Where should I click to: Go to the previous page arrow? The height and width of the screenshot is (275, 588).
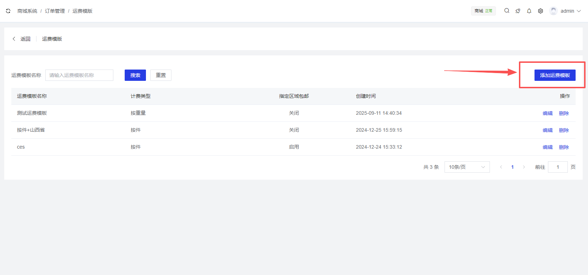pyautogui.click(x=501, y=167)
